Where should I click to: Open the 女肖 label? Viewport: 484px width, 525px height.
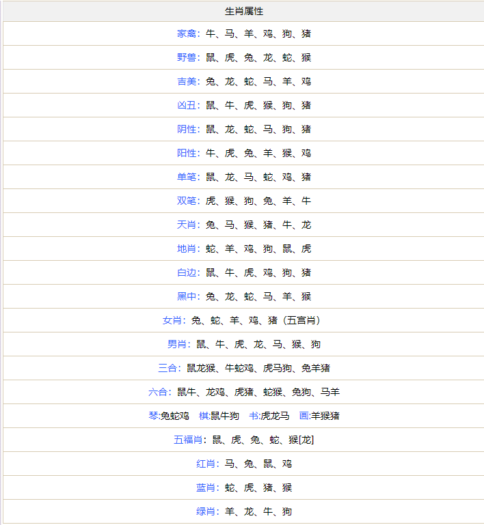(x=172, y=320)
